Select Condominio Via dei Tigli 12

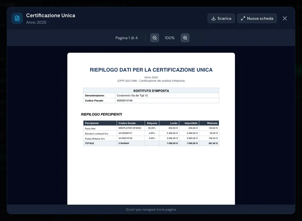(132, 96)
